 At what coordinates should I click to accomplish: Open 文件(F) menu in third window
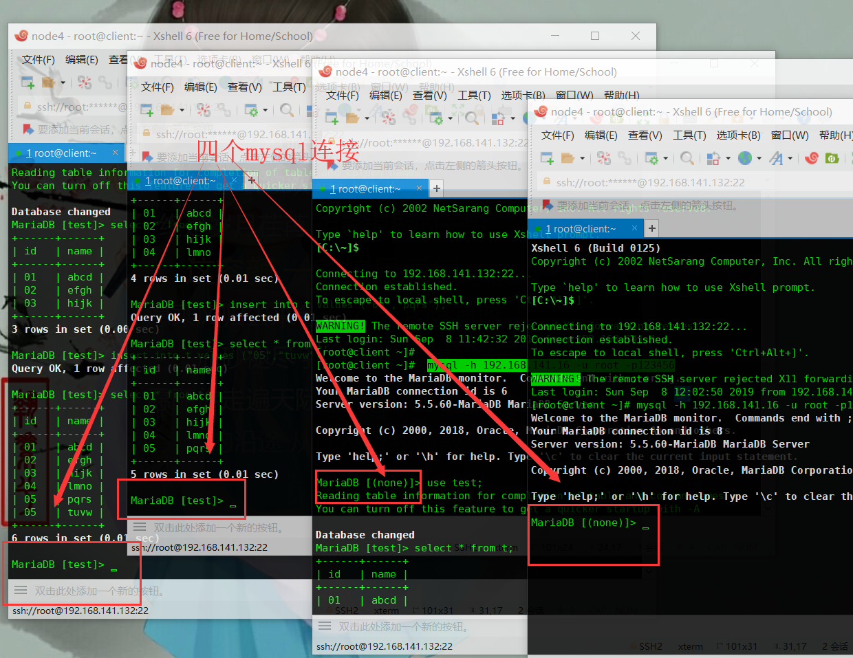click(x=343, y=96)
